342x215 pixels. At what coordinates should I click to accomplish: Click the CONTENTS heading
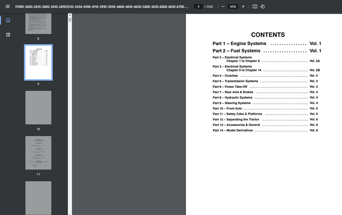tap(268, 34)
